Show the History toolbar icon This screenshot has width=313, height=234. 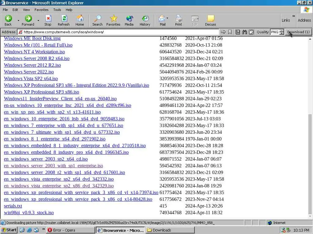pyautogui.click(x=145, y=19)
